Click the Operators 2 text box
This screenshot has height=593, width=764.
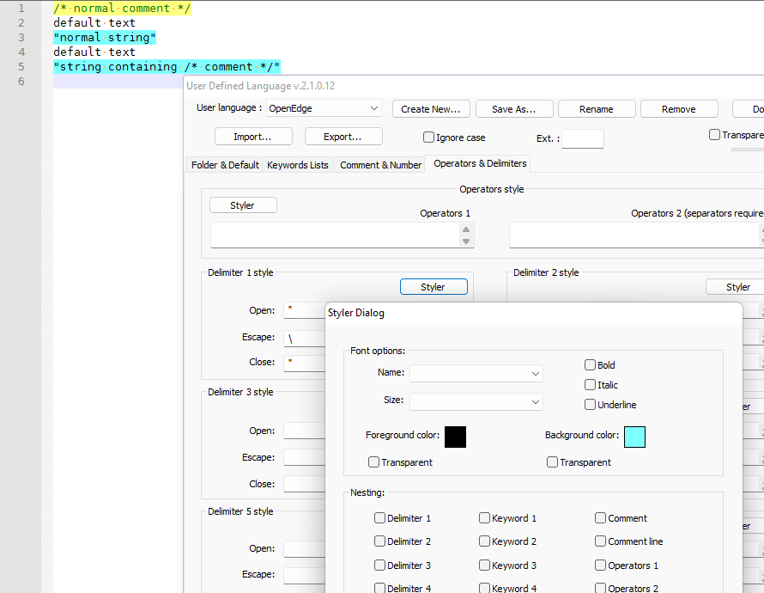tap(635, 235)
